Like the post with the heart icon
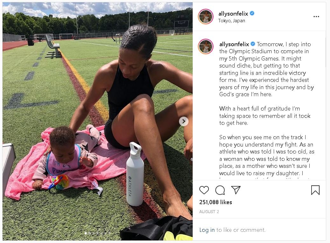 pos(204,190)
